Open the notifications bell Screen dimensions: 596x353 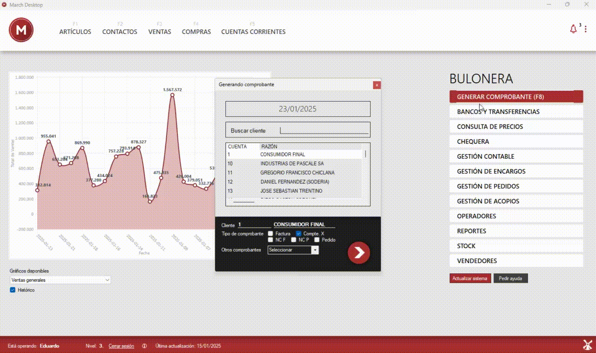(573, 29)
